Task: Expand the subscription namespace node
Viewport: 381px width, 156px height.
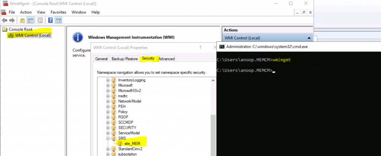Action: [x=108, y=154]
